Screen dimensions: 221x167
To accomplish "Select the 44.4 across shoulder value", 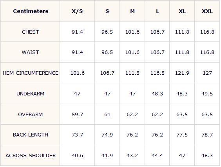I will [157, 156].
